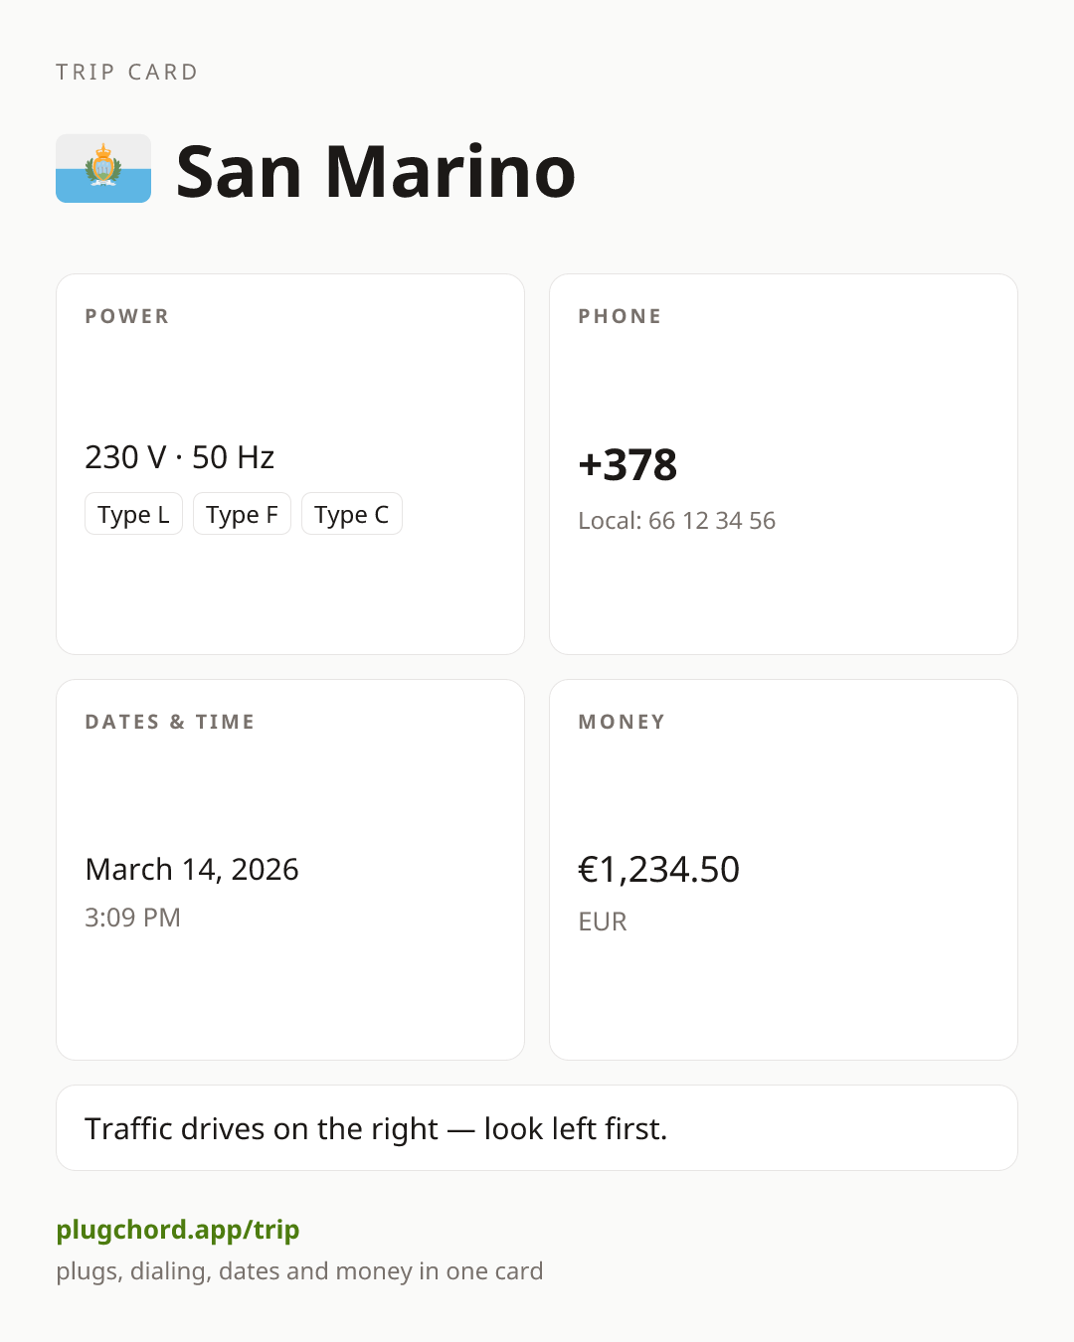The image size is (1074, 1342).
Task: Select the Type L plug chip
Action: pyautogui.click(x=133, y=514)
